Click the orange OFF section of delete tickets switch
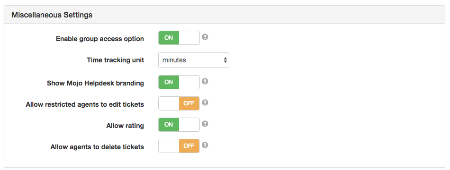 189,145
